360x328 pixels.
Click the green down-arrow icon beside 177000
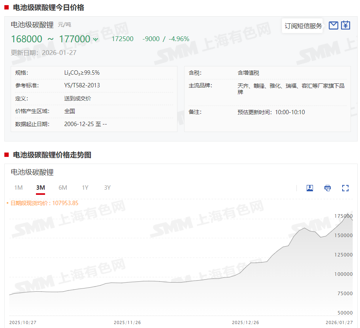click(x=95, y=39)
